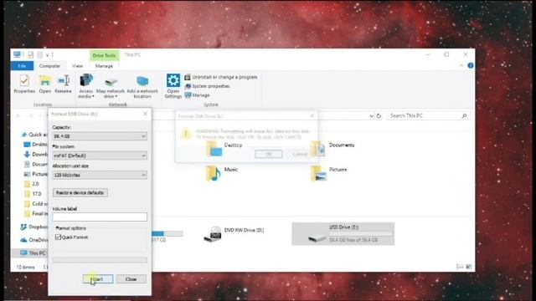
Task: Expand the address bar history dropdown
Action: (x=372, y=116)
